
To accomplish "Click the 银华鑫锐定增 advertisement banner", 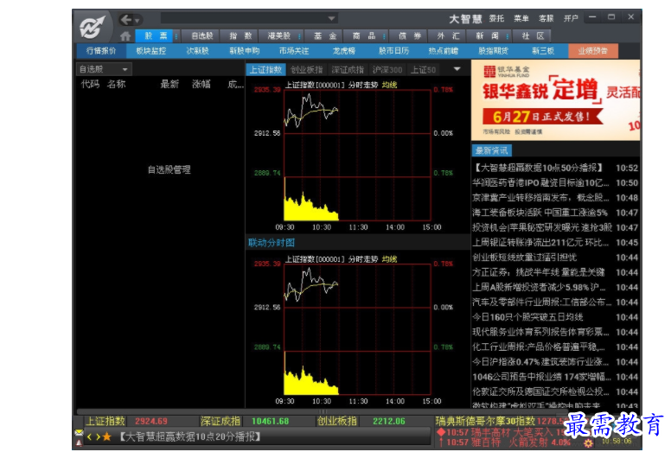I will click(555, 100).
